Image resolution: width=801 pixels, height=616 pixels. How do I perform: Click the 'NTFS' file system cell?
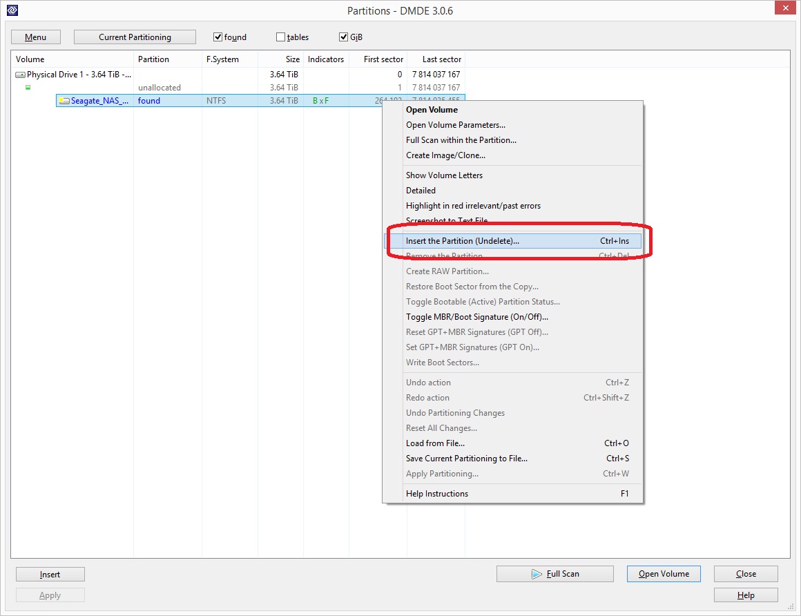pyautogui.click(x=216, y=101)
